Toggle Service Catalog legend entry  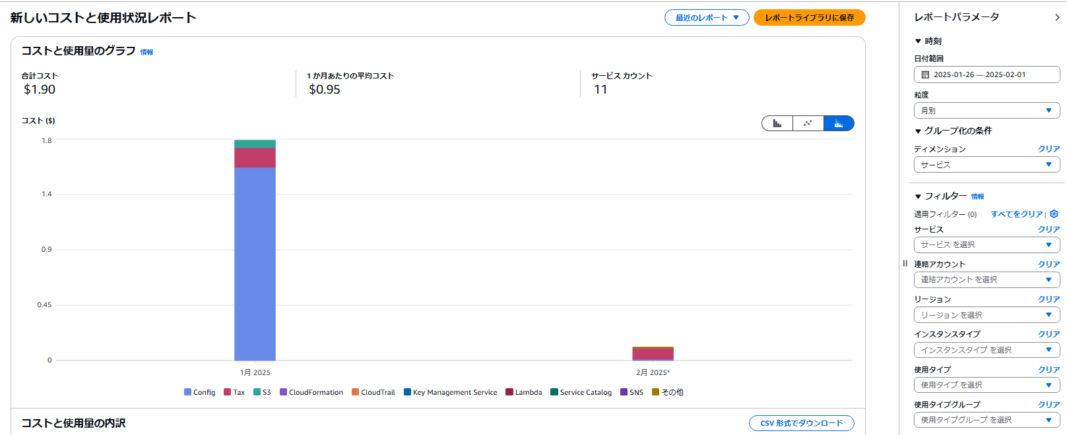(581, 392)
